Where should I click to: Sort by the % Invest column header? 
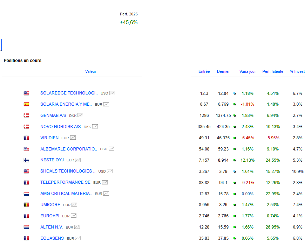pos(297,71)
